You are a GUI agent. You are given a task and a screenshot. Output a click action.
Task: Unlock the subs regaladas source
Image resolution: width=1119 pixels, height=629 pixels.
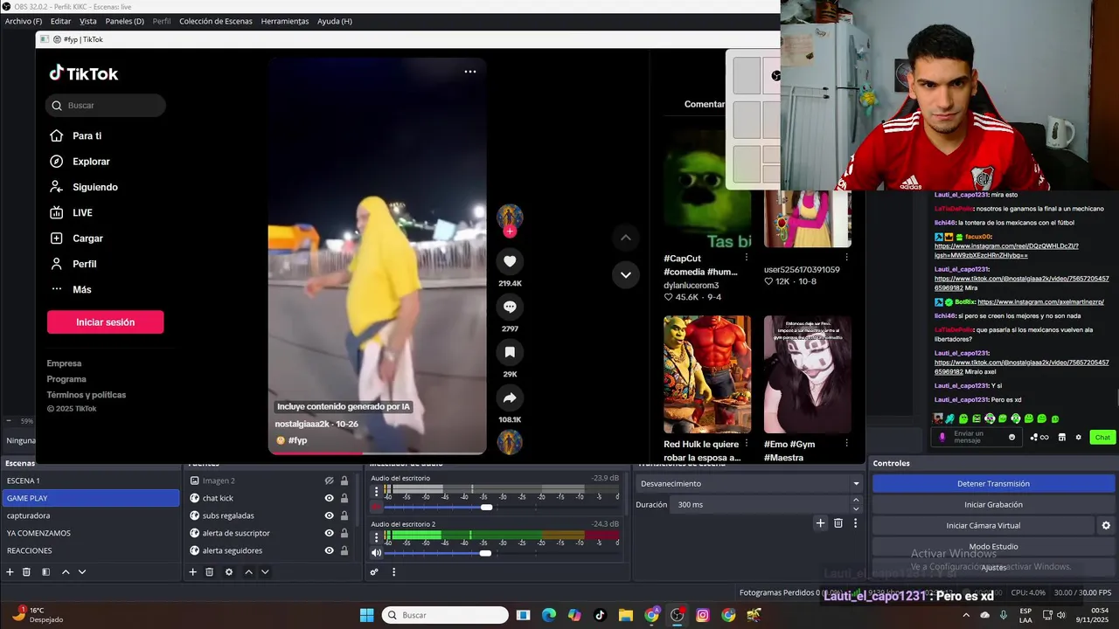pyautogui.click(x=344, y=515)
